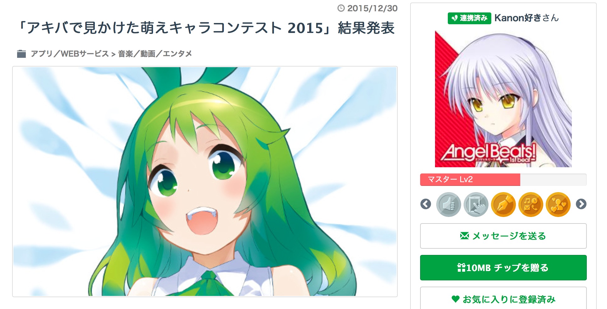Open the アプリ/WEBサービス category link
The height and width of the screenshot is (309, 607).
pos(70,54)
